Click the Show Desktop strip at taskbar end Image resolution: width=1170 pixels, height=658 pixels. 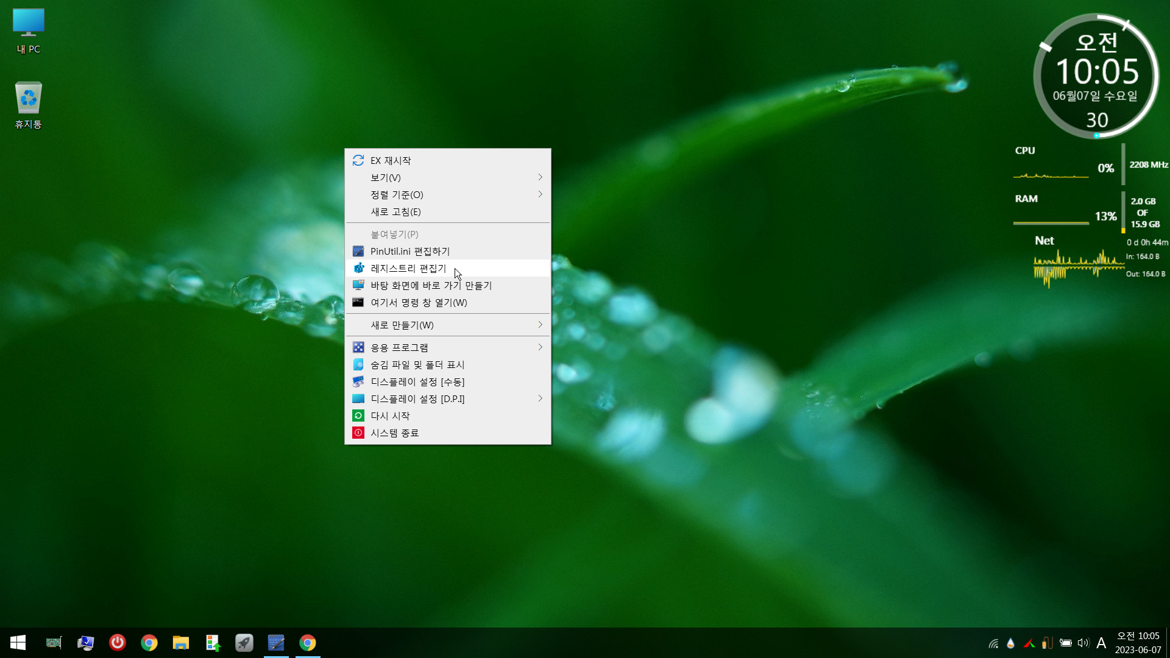[x=1168, y=643]
